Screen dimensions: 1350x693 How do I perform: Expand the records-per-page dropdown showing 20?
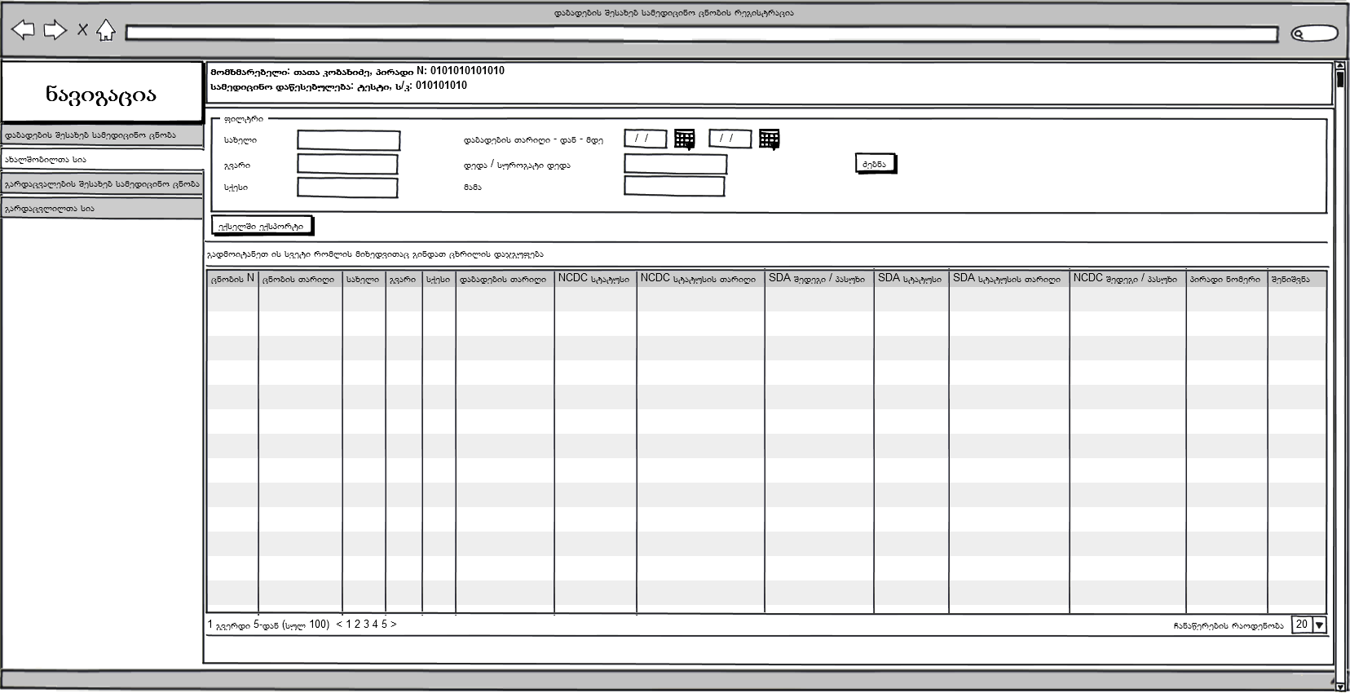coord(1319,625)
